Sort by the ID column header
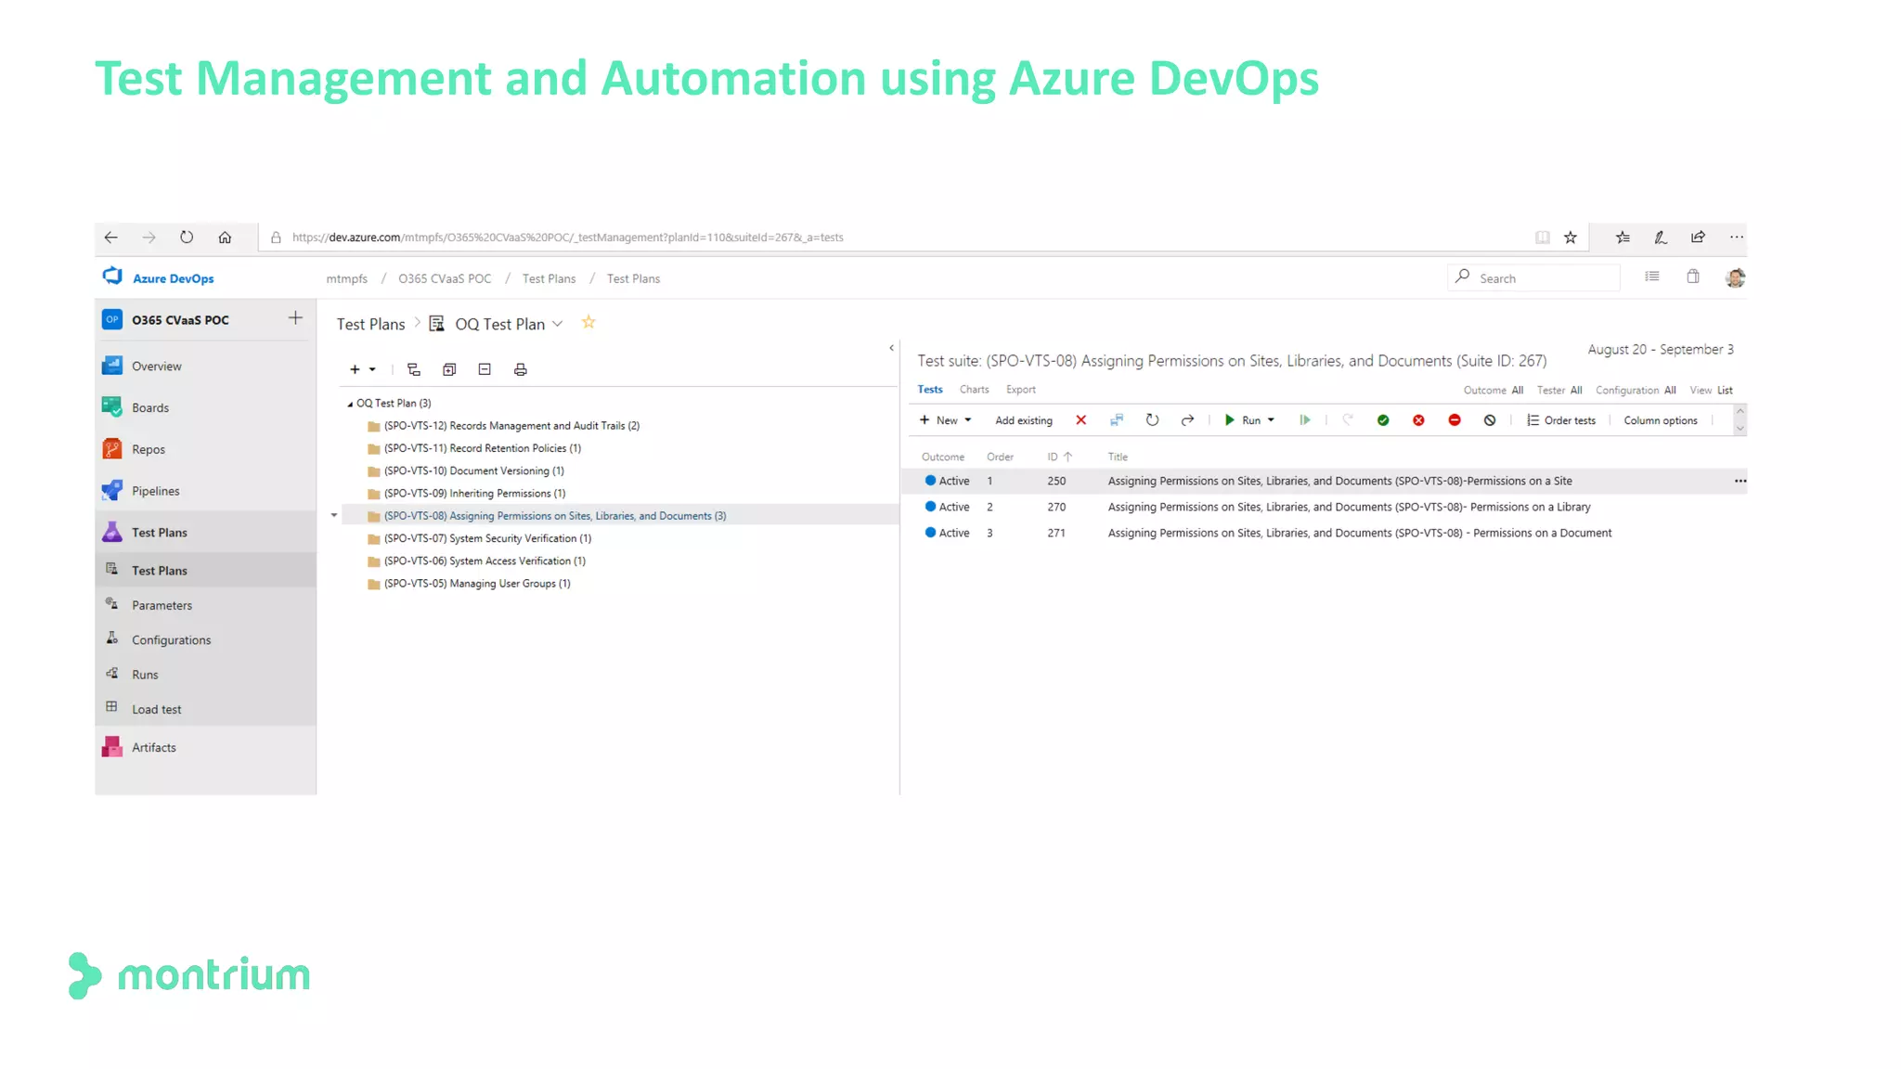Viewport: 1901px width, 1069px height. click(x=1059, y=457)
